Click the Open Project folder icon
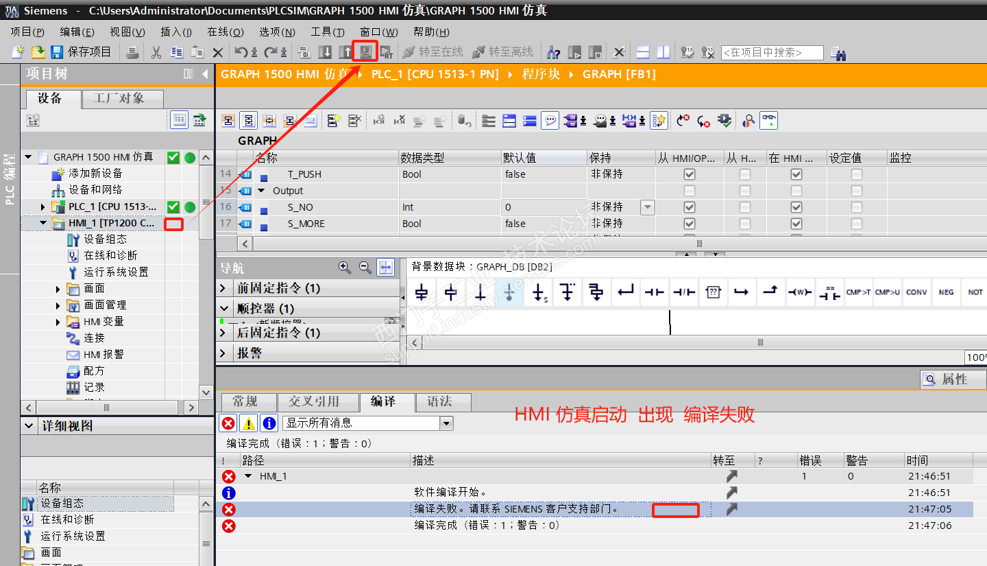 (38, 52)
